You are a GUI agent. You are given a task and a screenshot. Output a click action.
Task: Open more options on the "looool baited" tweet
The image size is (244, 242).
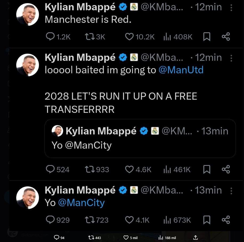[231, 58]
